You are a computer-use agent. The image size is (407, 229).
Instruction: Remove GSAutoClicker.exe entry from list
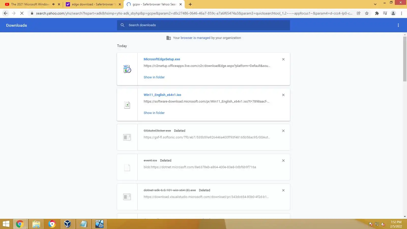coord(283,131)
